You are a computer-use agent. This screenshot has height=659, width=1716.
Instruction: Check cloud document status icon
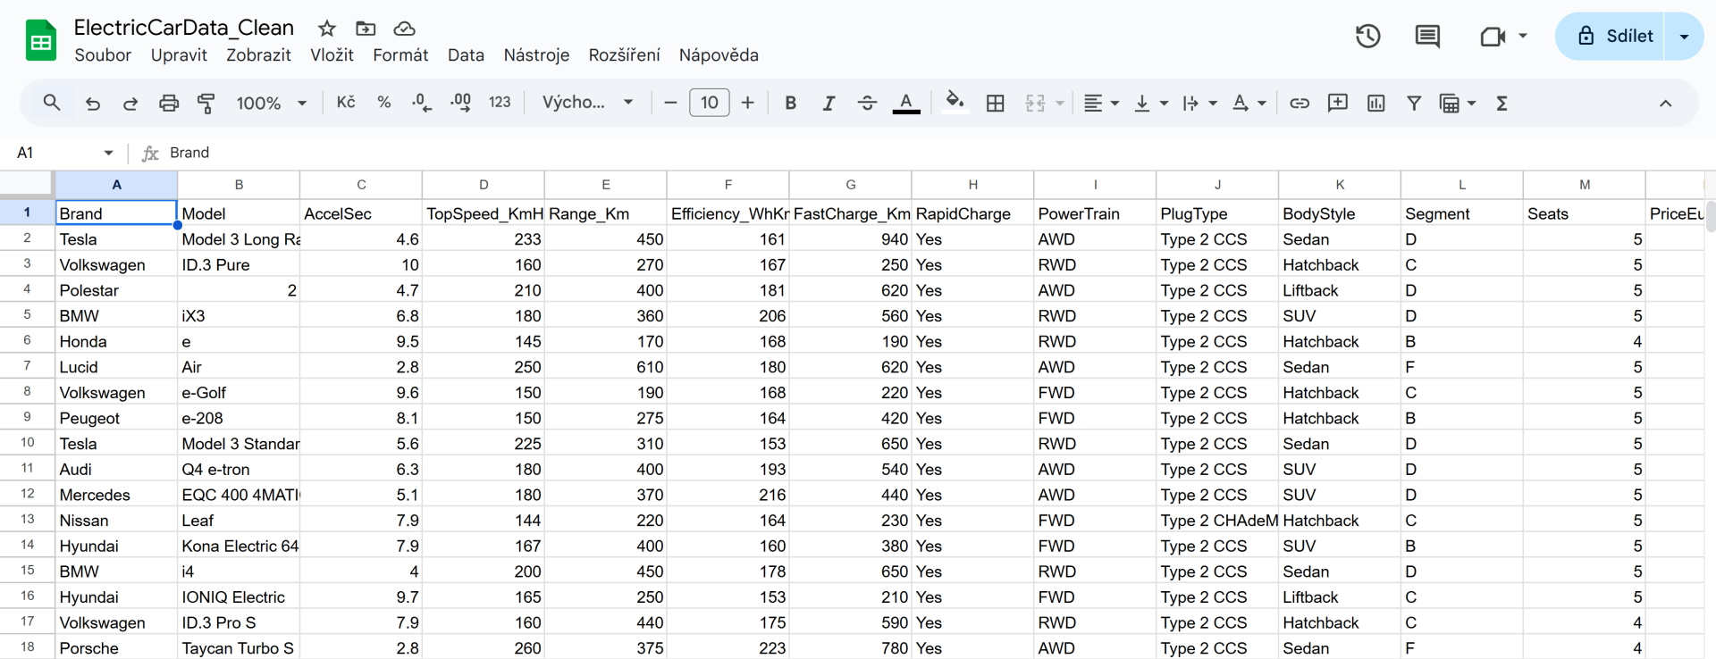(x=404, y=29)
